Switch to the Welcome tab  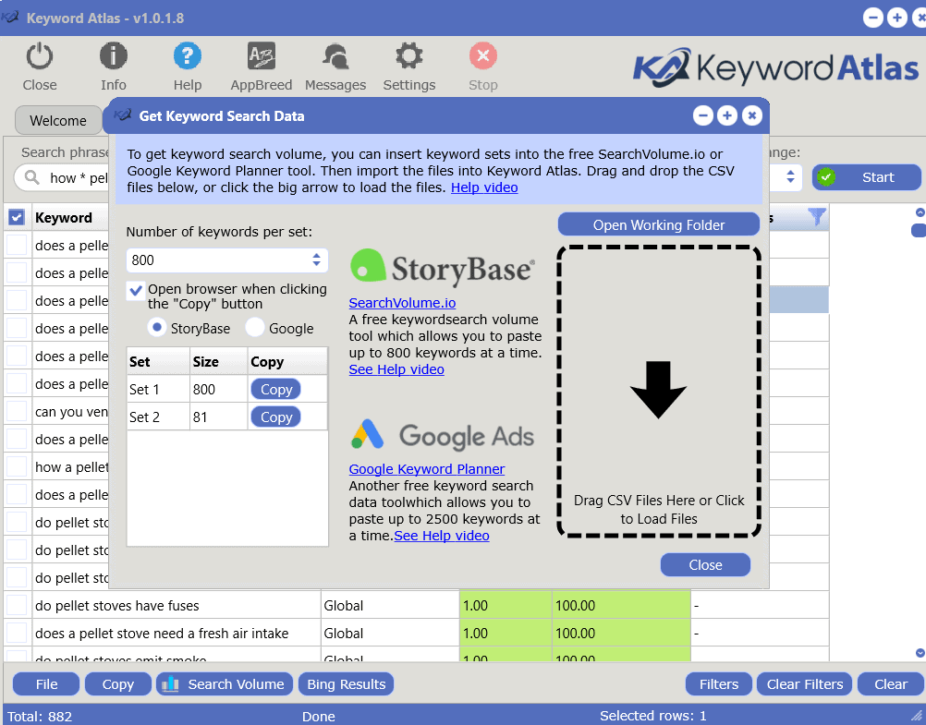58,120
